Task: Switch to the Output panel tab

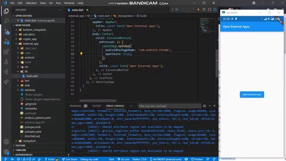Action: click(x=97, y=106)
